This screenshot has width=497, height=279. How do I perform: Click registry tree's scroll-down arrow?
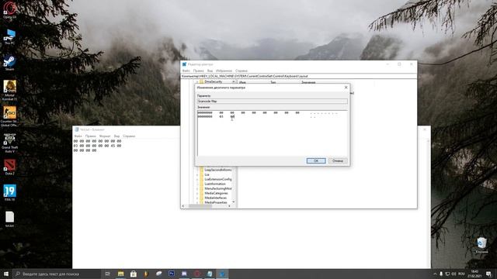click(234, 201)
